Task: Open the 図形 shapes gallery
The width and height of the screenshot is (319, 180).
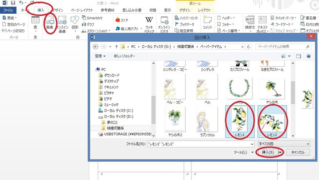Action: point(75,24)
